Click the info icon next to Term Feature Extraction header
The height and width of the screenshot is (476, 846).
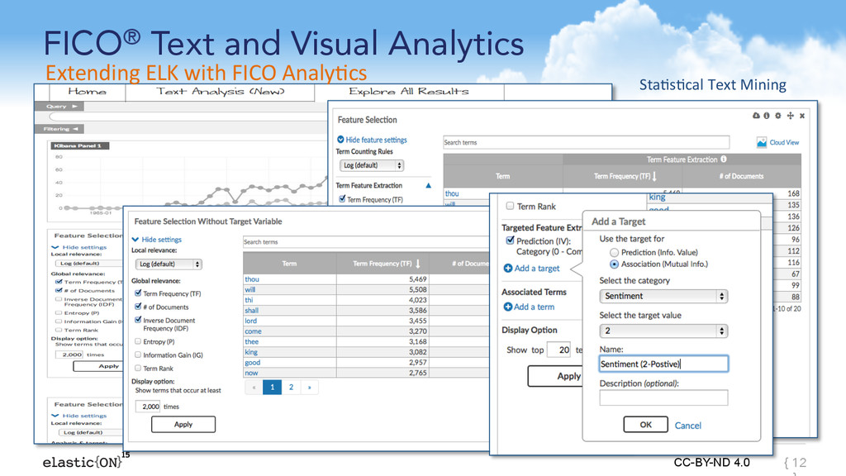pyautogui.click(x=724, y=159)
